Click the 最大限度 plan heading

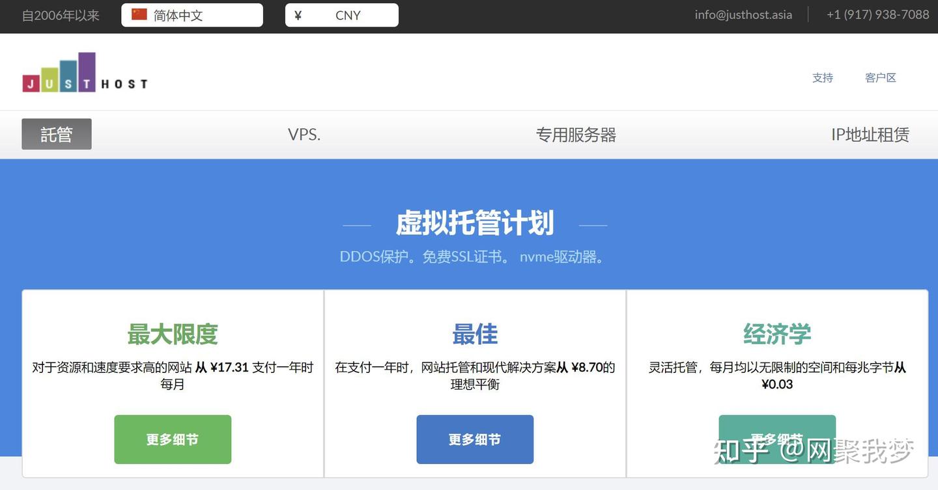tap(173, 334)
